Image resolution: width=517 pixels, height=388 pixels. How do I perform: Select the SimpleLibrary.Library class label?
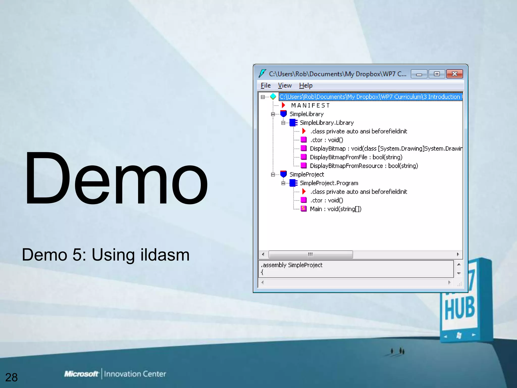pos(327,123)
